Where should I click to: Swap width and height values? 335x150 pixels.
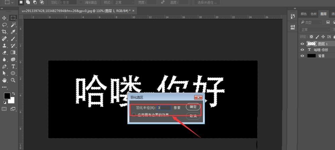click(163, 2)
